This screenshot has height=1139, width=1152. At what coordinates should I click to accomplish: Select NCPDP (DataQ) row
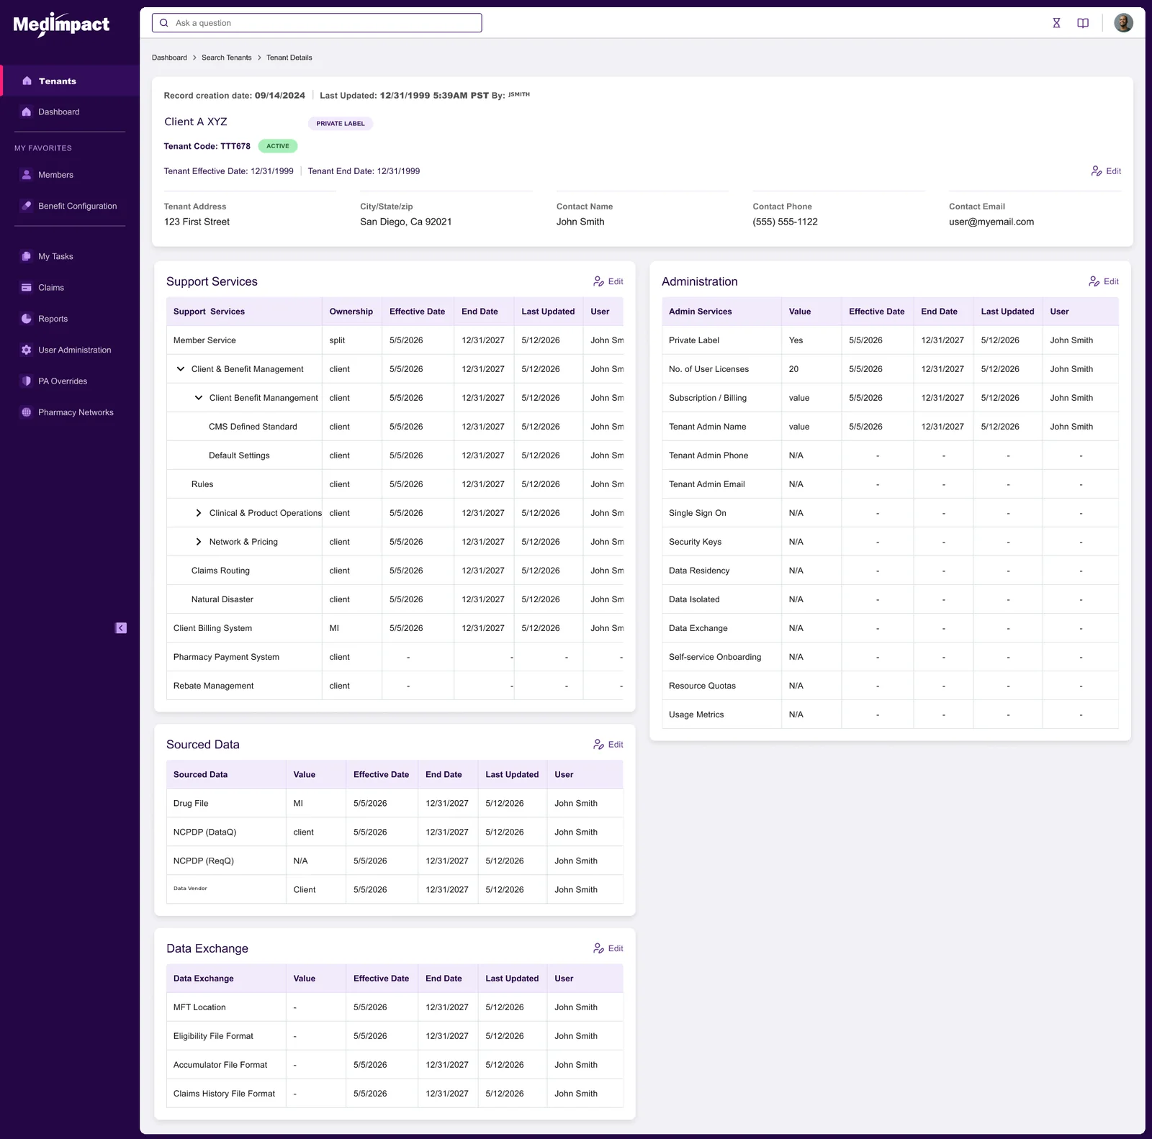(395, 832)
